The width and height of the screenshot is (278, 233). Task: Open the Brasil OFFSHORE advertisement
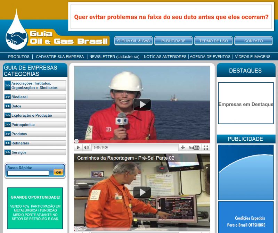(x=246, y=217)
